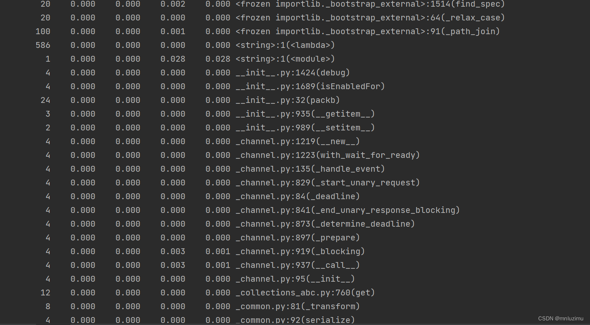590x325 pixels.
Task: Select _common.py:92(serialize) line
Action: coord(295,320)
